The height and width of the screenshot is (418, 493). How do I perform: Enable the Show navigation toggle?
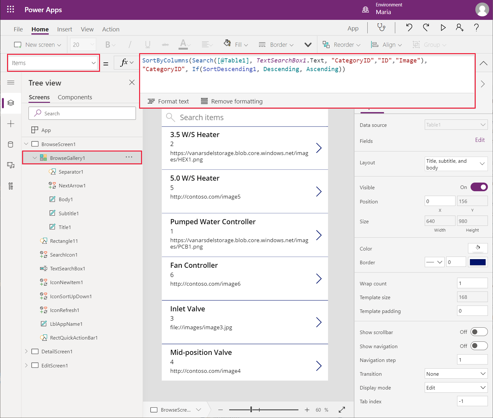pos(479,346)
